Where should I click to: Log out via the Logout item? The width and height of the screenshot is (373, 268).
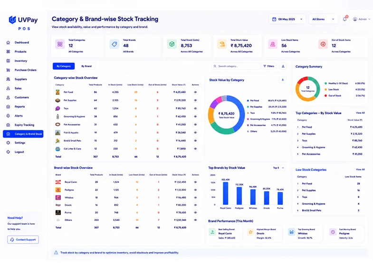(19, 152)
